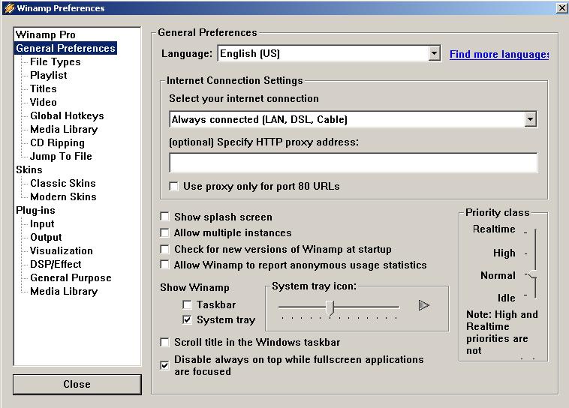This screenshot has height=408, width=569.
Task: Open Output plug-ins page
Action: click(46, 237)
